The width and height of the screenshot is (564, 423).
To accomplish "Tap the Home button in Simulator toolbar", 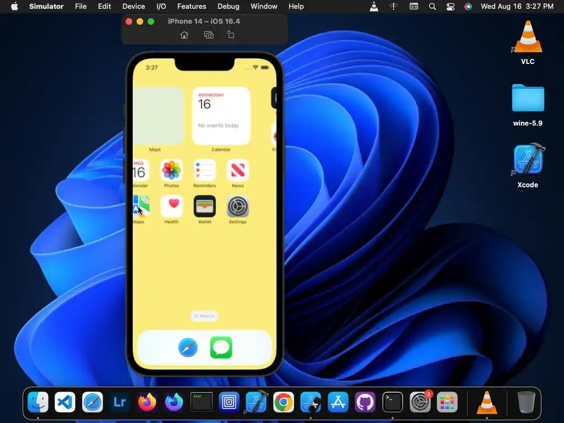I will pos(184,35).
